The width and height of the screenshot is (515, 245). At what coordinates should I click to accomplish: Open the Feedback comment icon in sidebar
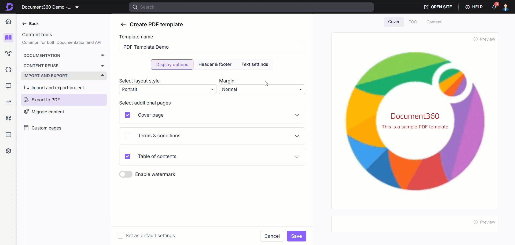(x=8, y=86)
